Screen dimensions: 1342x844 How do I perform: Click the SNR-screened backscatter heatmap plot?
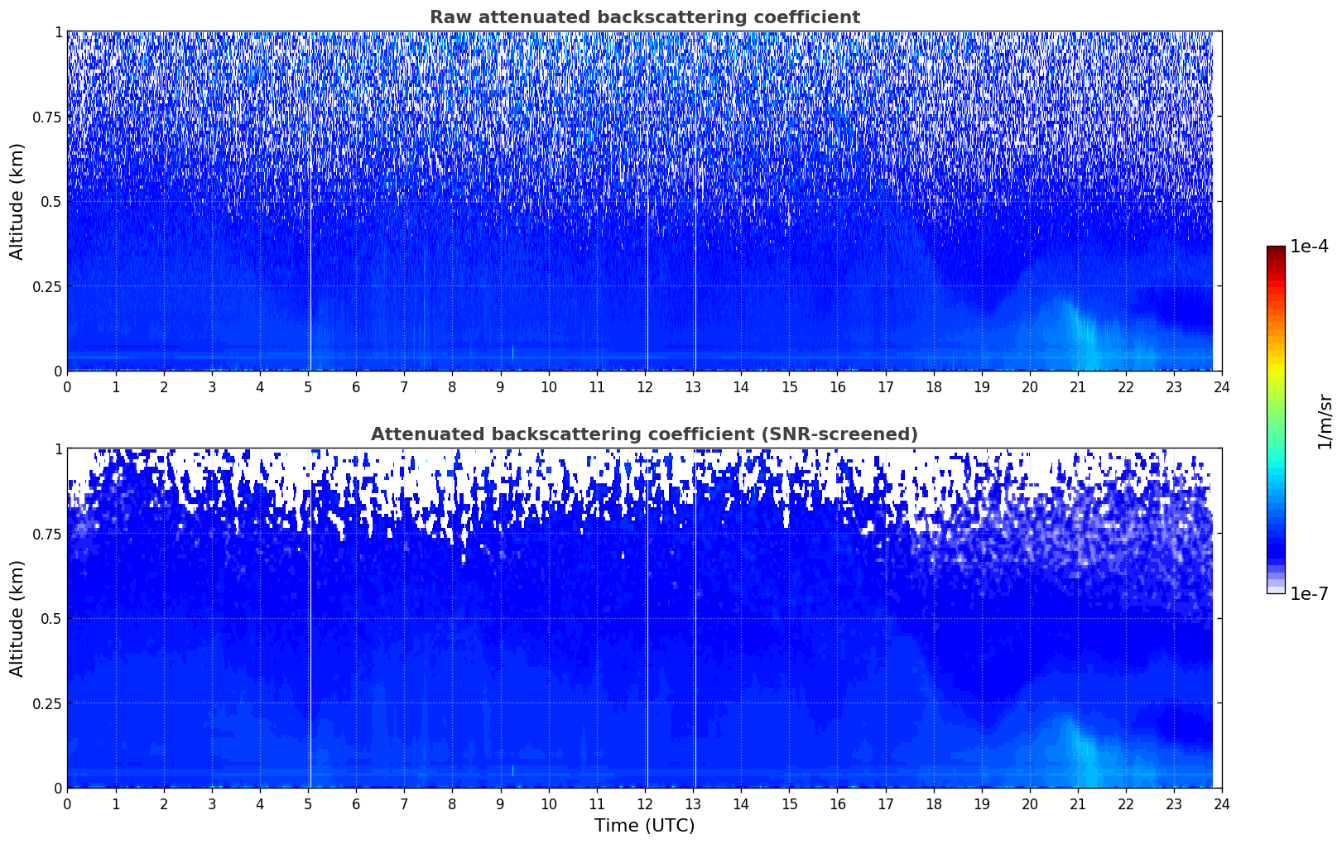coord(644,618)
